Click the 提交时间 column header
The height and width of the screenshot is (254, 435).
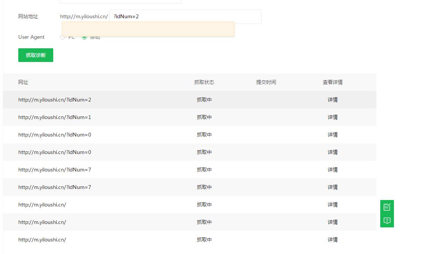266,83
